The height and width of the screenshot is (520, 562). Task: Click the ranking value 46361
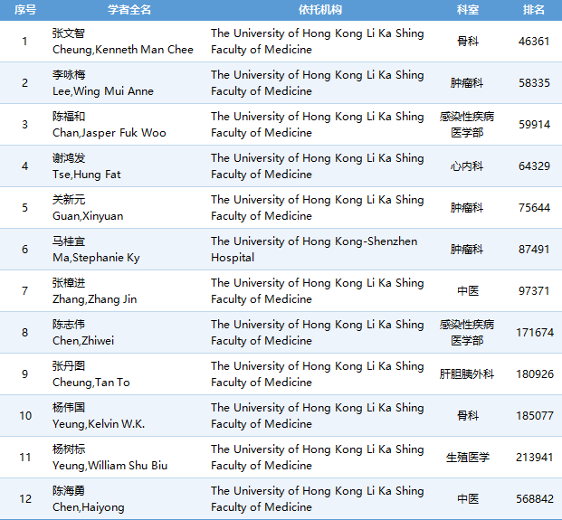pyautogui.click(x=534, y=42)
